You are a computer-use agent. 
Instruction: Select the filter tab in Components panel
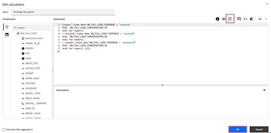tap(7, 27)
